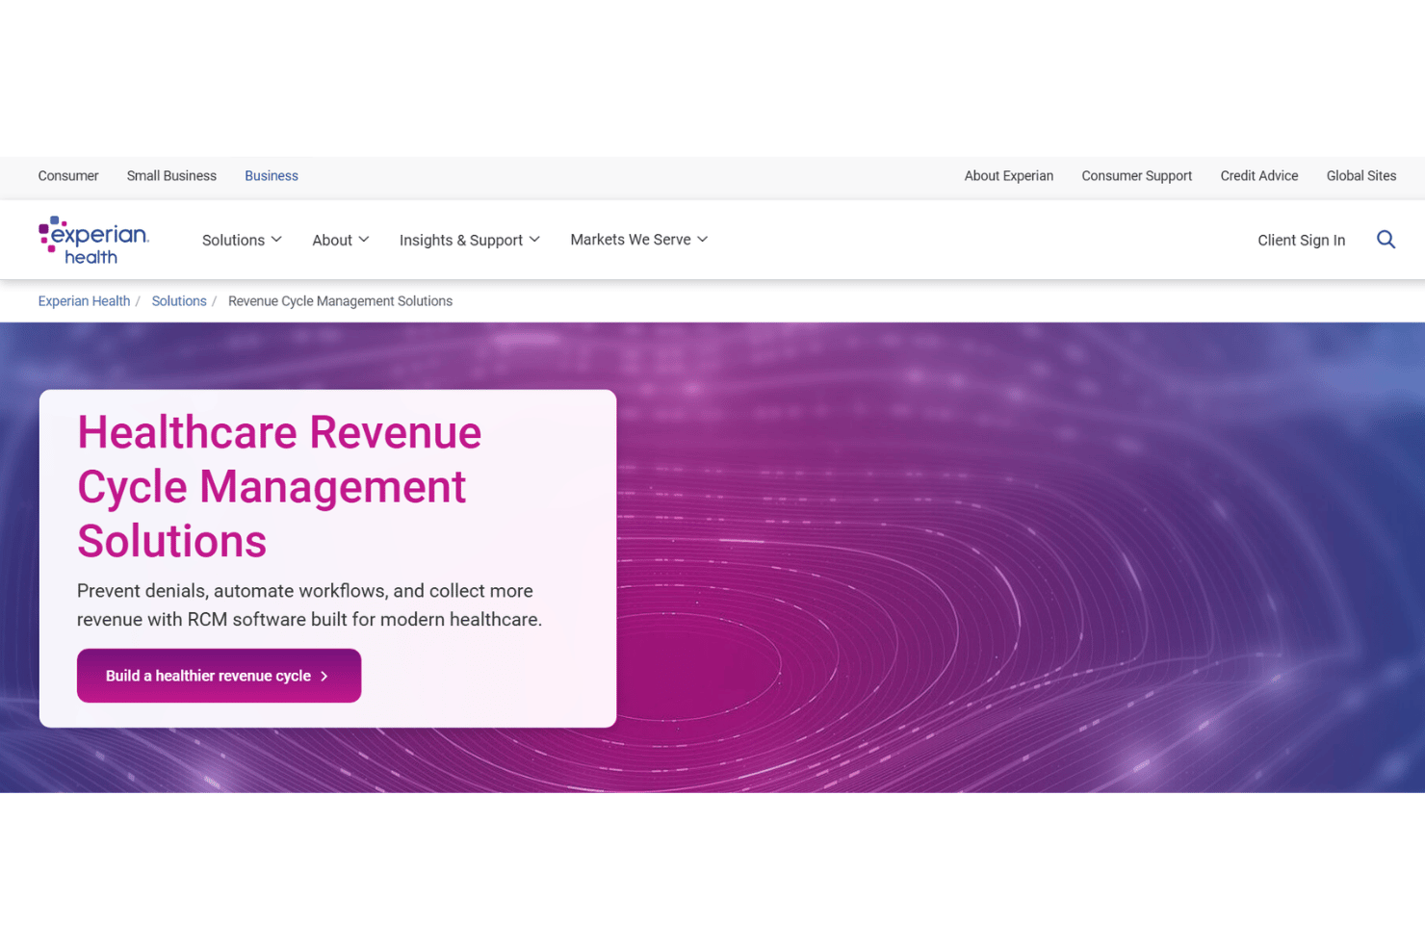This screenshot has width=1425, height=950.
Task: Click Build a healthier revenue cycle button
Action: 219,676
